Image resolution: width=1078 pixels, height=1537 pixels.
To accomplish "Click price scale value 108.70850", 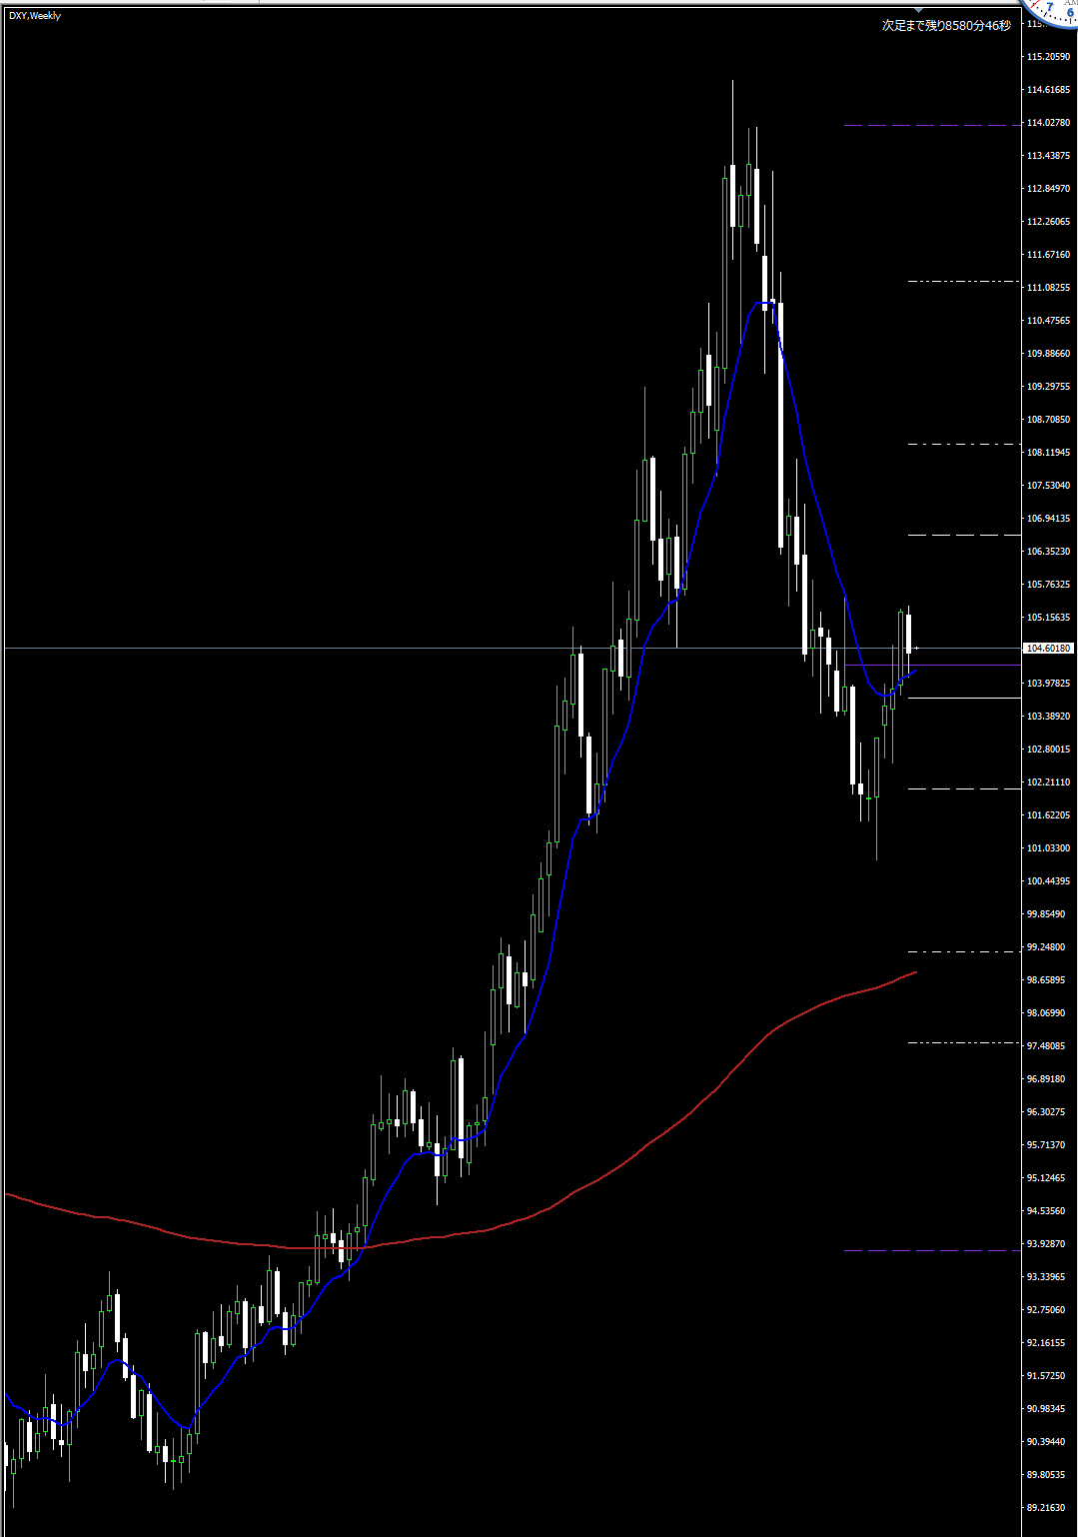I will tap(1048, 420).
